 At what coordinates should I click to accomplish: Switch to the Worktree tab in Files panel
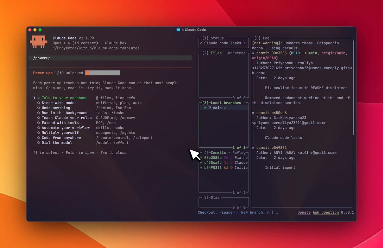237,53
